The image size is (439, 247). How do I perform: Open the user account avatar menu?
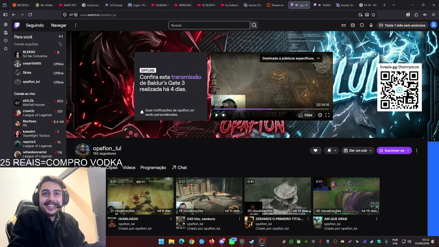(434, 25)
